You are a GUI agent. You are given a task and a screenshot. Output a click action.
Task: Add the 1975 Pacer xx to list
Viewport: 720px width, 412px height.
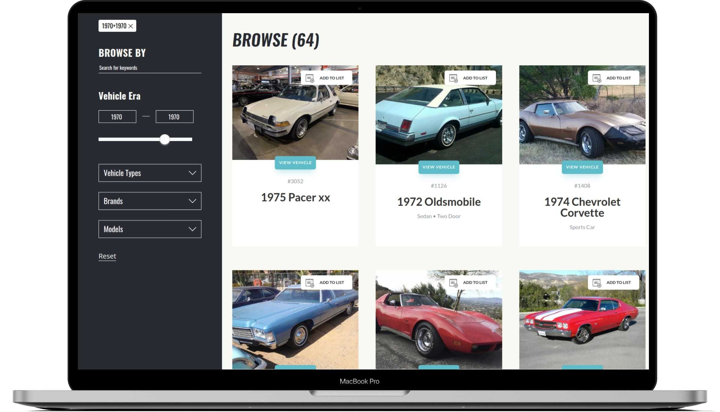tap(326, 78)
